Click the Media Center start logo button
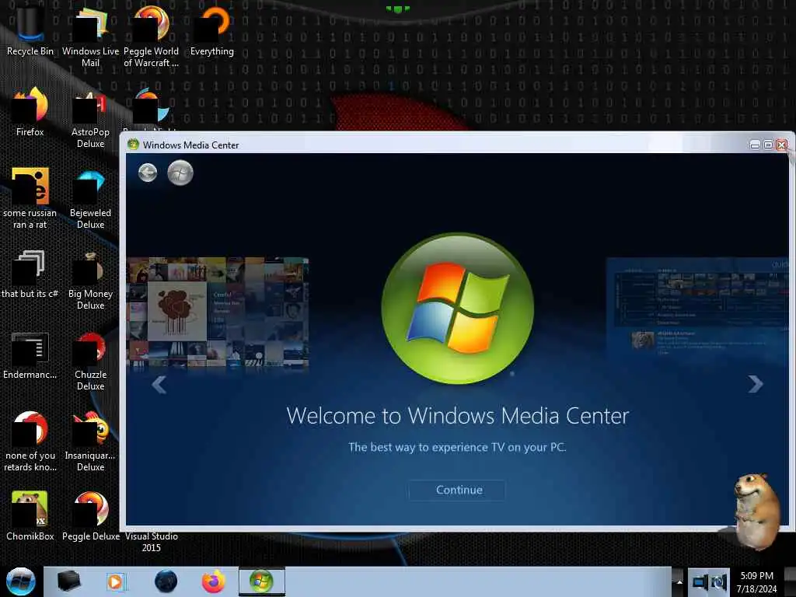The width and height of the screenshot is (796, 597). pyautogui.click(x=180, y=173)
